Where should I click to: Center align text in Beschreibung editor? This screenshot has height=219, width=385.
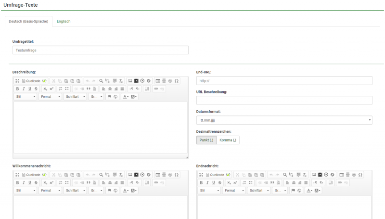click(x=110, y=89)
